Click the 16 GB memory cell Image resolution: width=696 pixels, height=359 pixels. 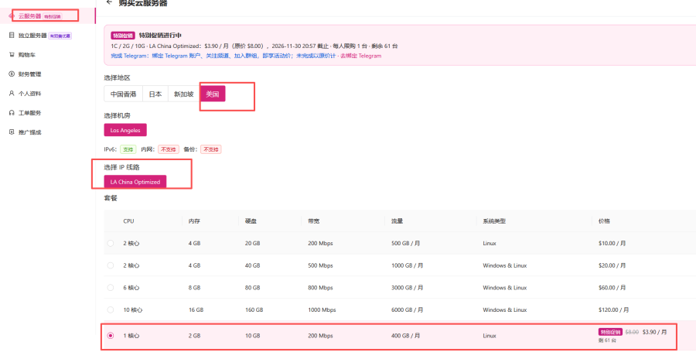196,309
